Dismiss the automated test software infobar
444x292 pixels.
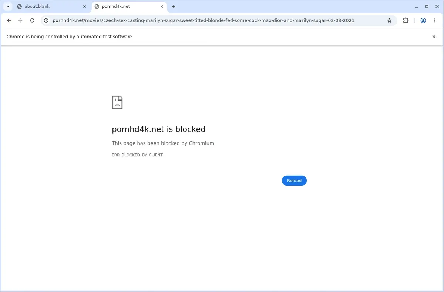[434, 37]
